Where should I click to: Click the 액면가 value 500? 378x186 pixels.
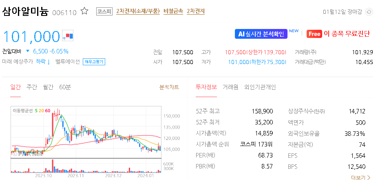pos(360,122)
